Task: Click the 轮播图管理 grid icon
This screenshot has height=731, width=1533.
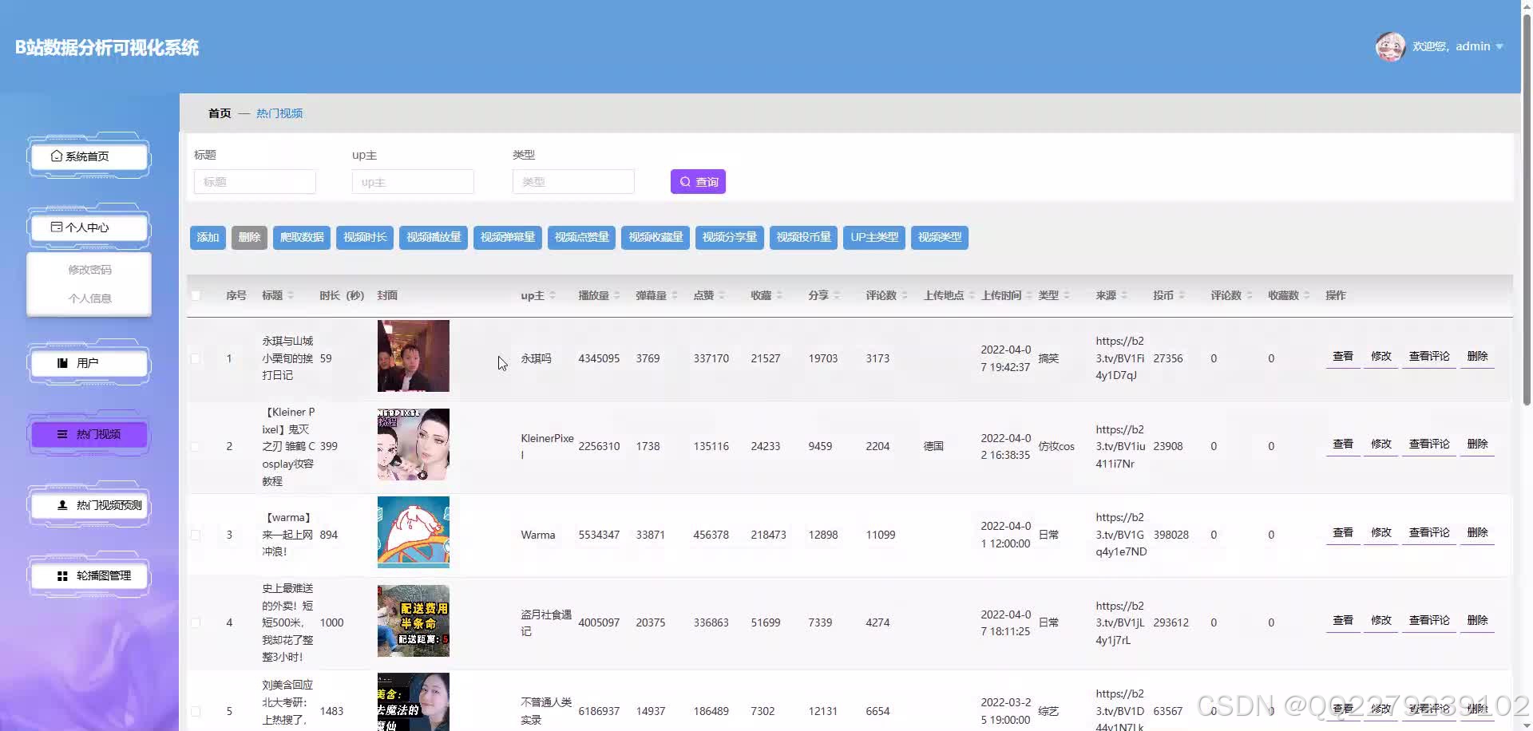Action: click(61, 575)
